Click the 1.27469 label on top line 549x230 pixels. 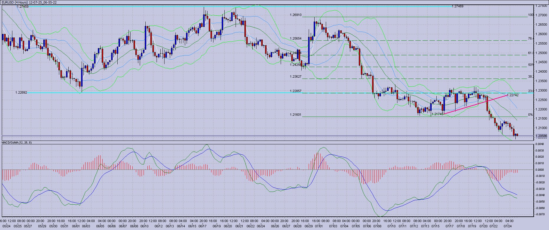coord(457,6)
